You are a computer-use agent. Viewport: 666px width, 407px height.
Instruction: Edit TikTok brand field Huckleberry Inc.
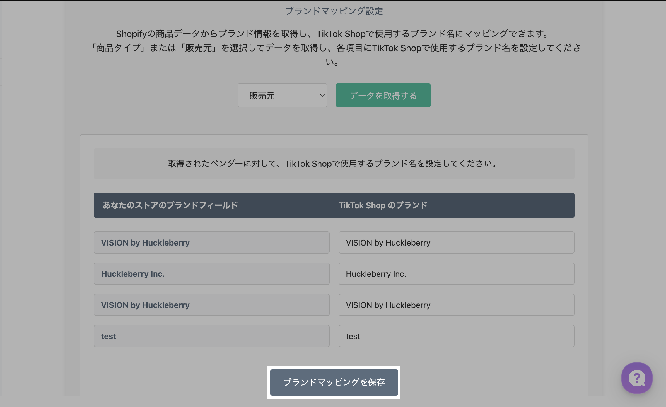(x=456, y=274)
